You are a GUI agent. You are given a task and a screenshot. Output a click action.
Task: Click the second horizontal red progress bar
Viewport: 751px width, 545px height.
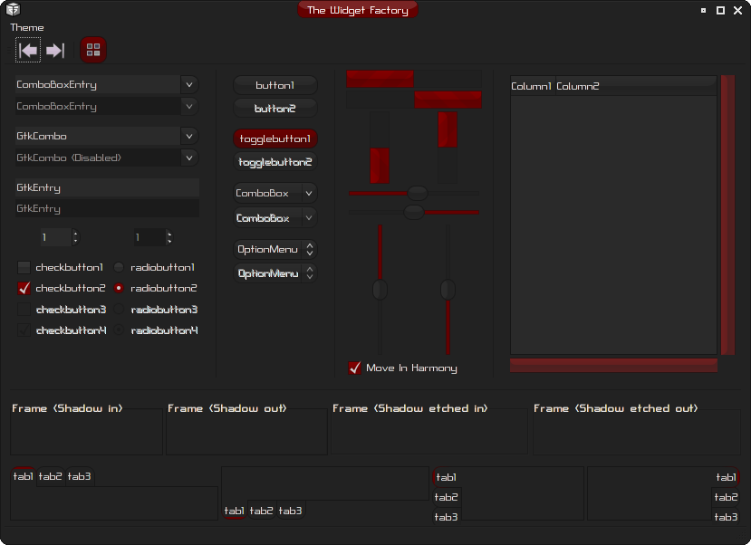(414, 100)
